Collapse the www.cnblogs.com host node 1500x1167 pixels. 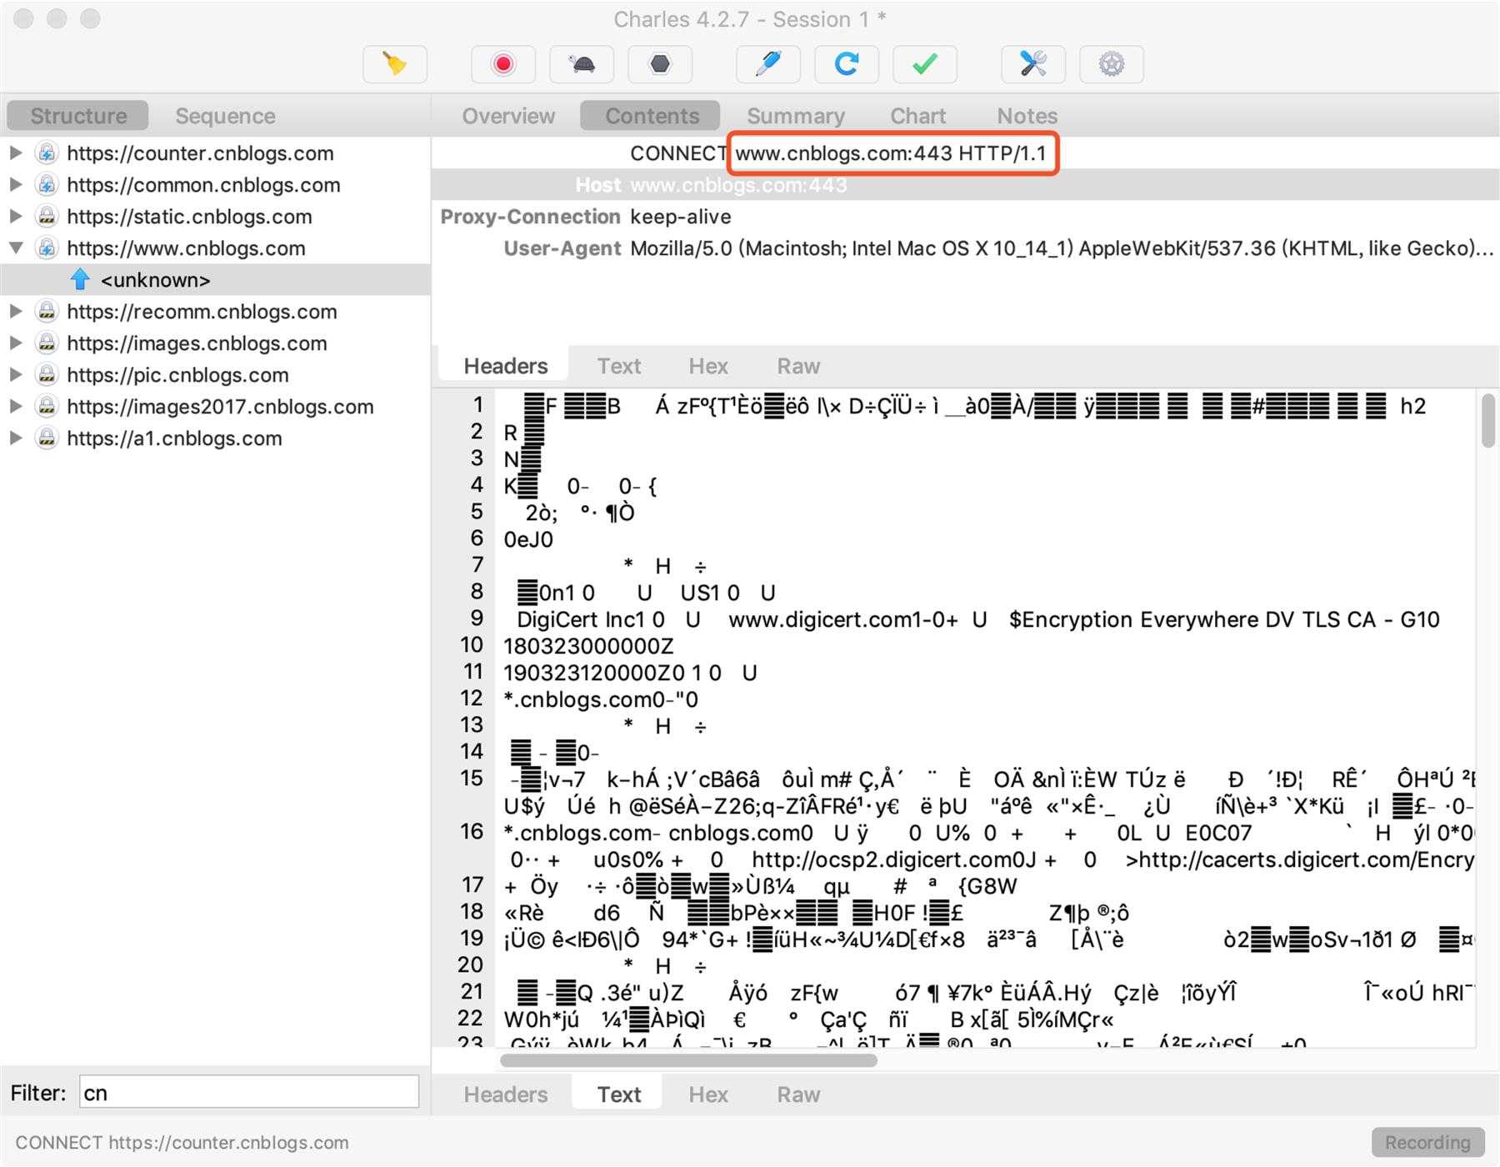coord(16,248)
